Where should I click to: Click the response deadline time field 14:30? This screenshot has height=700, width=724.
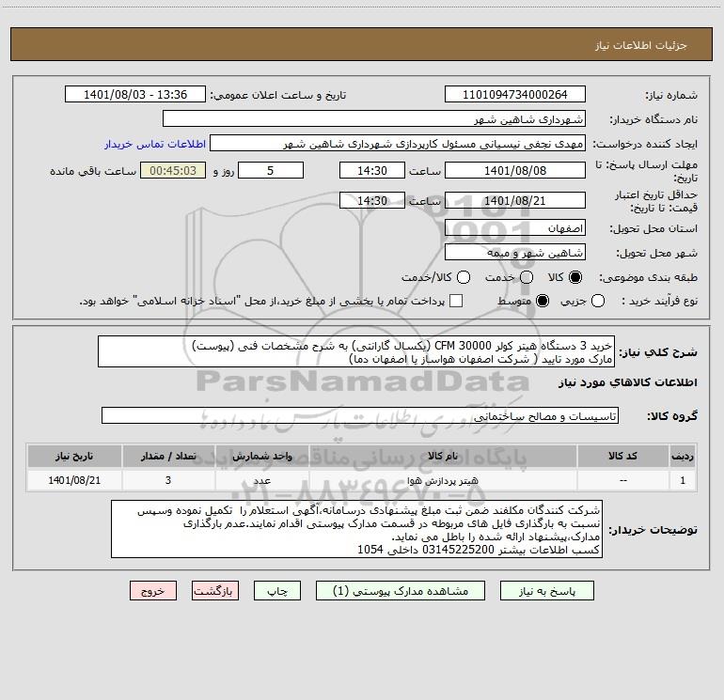point(372,170)
